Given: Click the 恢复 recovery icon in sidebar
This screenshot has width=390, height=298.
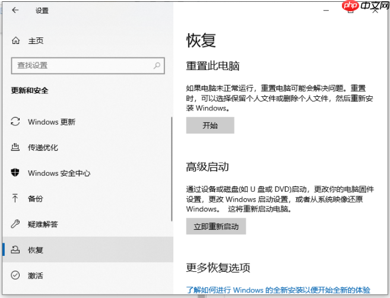Looking at the screenshot, I should [x=15, y=249].
